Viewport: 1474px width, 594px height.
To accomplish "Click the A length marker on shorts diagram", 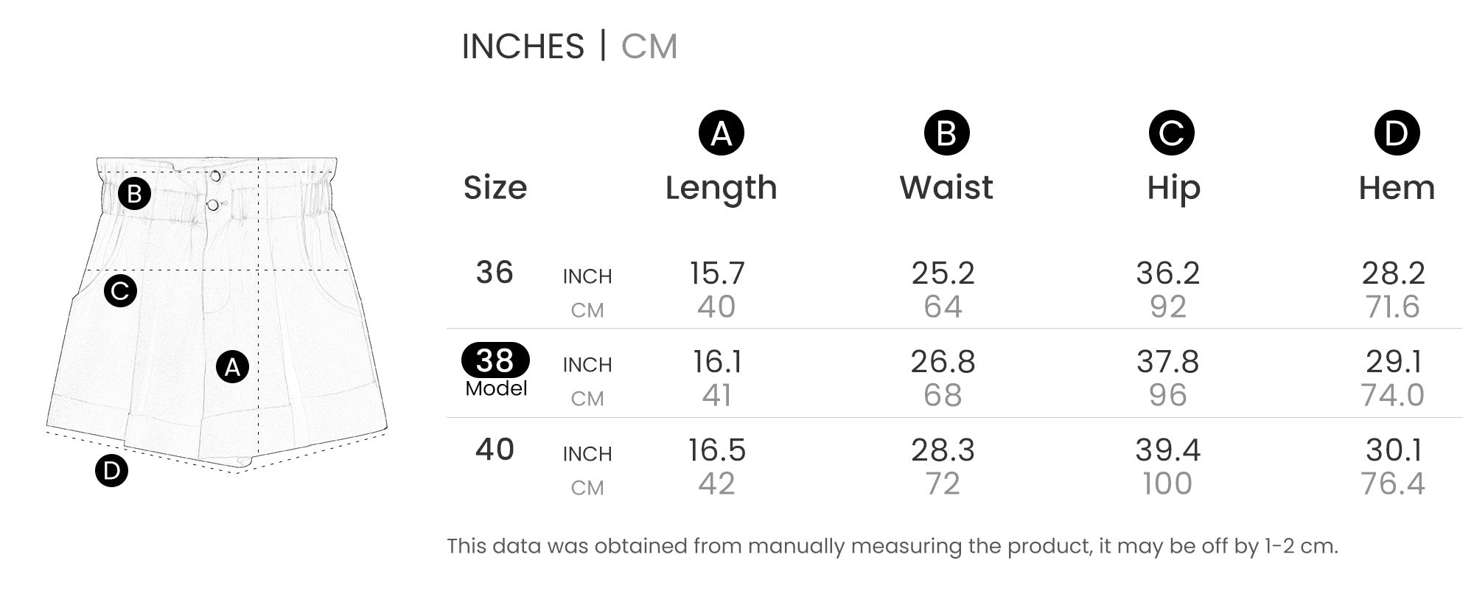I will click(x=232, y=366).
